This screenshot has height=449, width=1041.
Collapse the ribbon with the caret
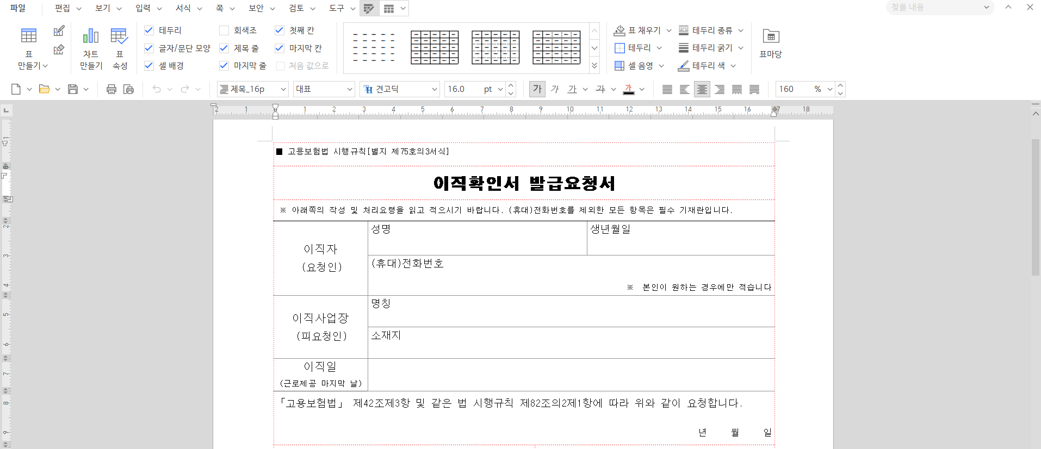pos(1008,7)
